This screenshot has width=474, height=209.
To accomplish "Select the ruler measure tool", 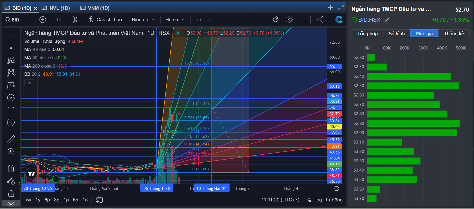I will point(11,139).
